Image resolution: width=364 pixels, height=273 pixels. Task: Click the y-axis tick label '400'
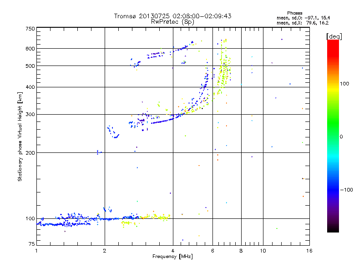coord(30,87)
